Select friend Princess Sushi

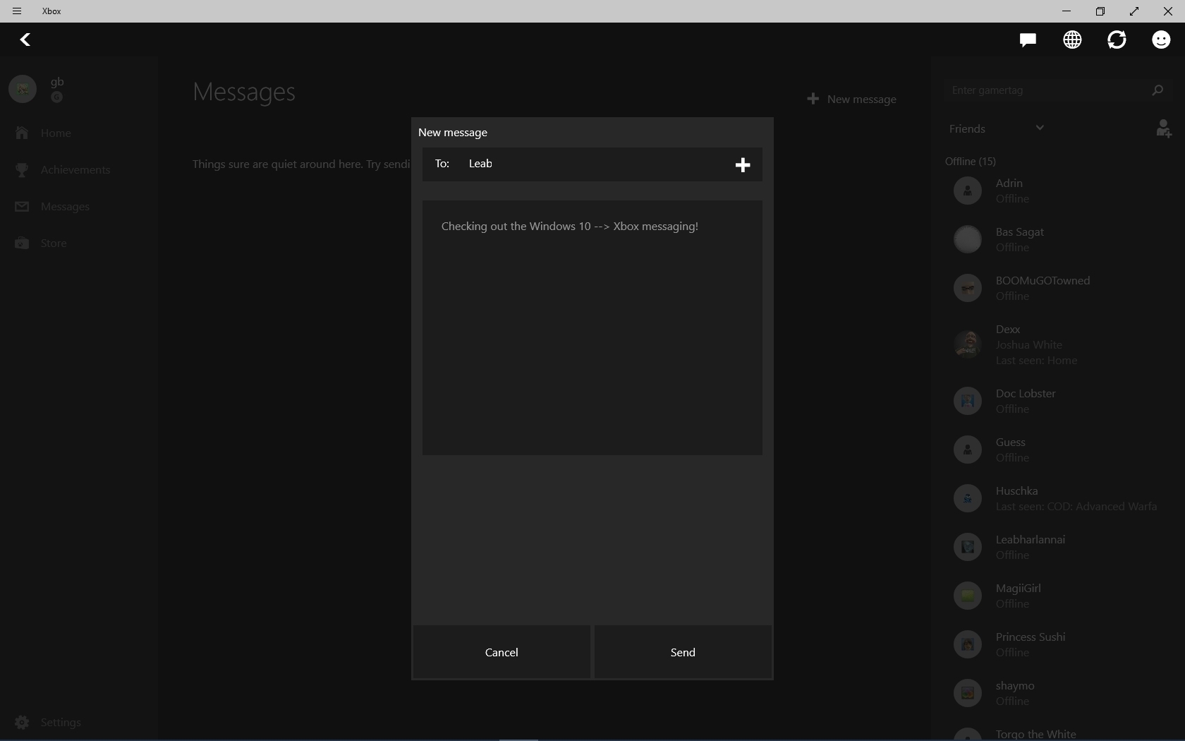1058,644
